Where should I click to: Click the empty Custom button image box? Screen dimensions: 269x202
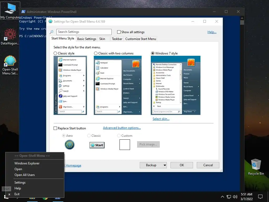(125, 145)
